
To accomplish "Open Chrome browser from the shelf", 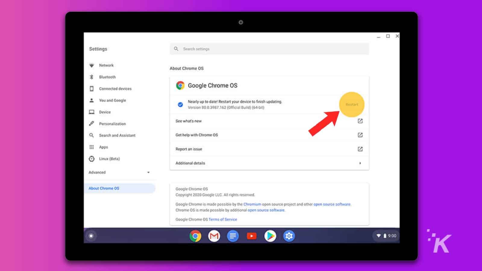I will tap(195, 236).
